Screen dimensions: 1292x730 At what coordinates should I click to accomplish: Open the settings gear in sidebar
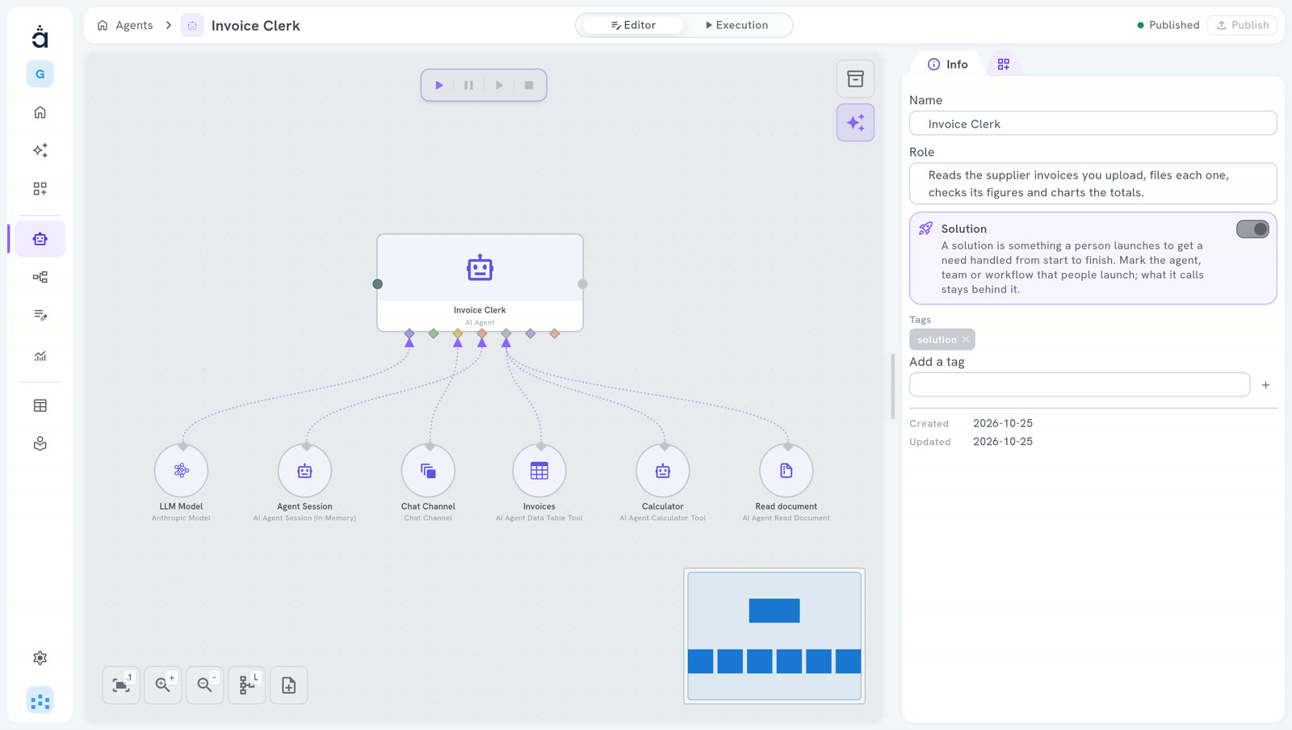tap(40, 658)
